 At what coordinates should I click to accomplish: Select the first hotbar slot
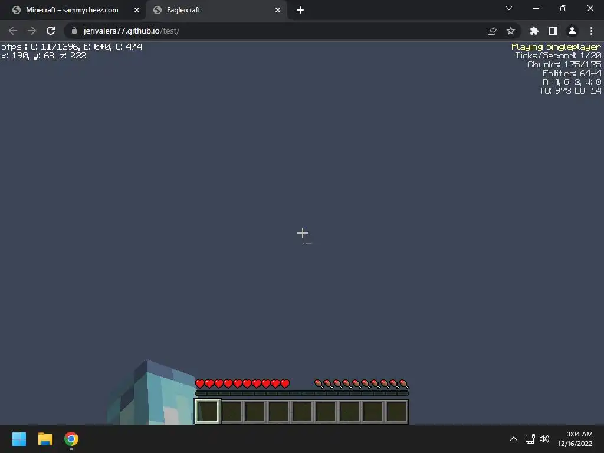(x=208, y=411)
